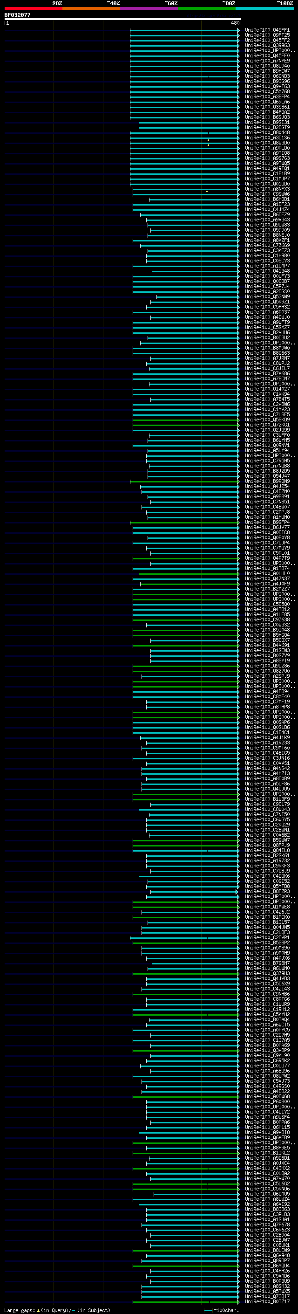Select hit label UniRef100_C1E1B9
The image size is (298, 1314).
click(x=267, y=173)
